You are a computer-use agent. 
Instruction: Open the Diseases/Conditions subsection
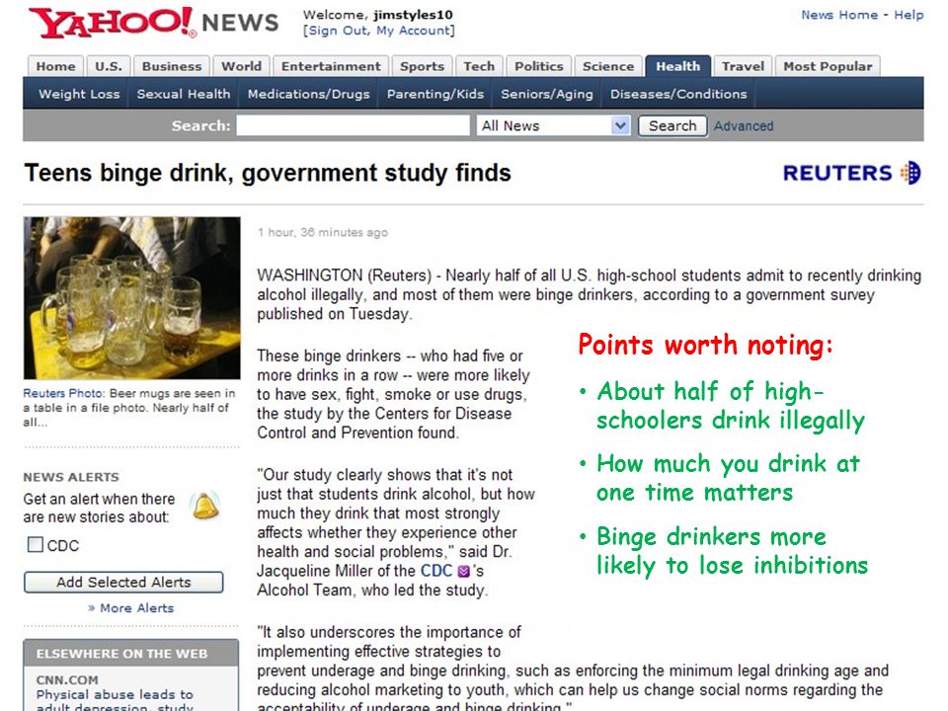tap(678, 95)
